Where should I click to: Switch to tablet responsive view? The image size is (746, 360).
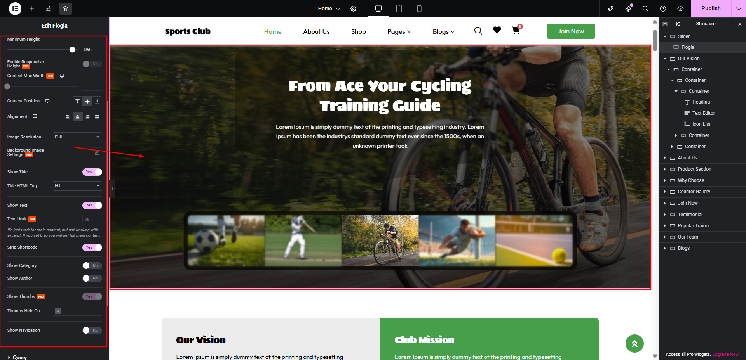coord(399,9)
